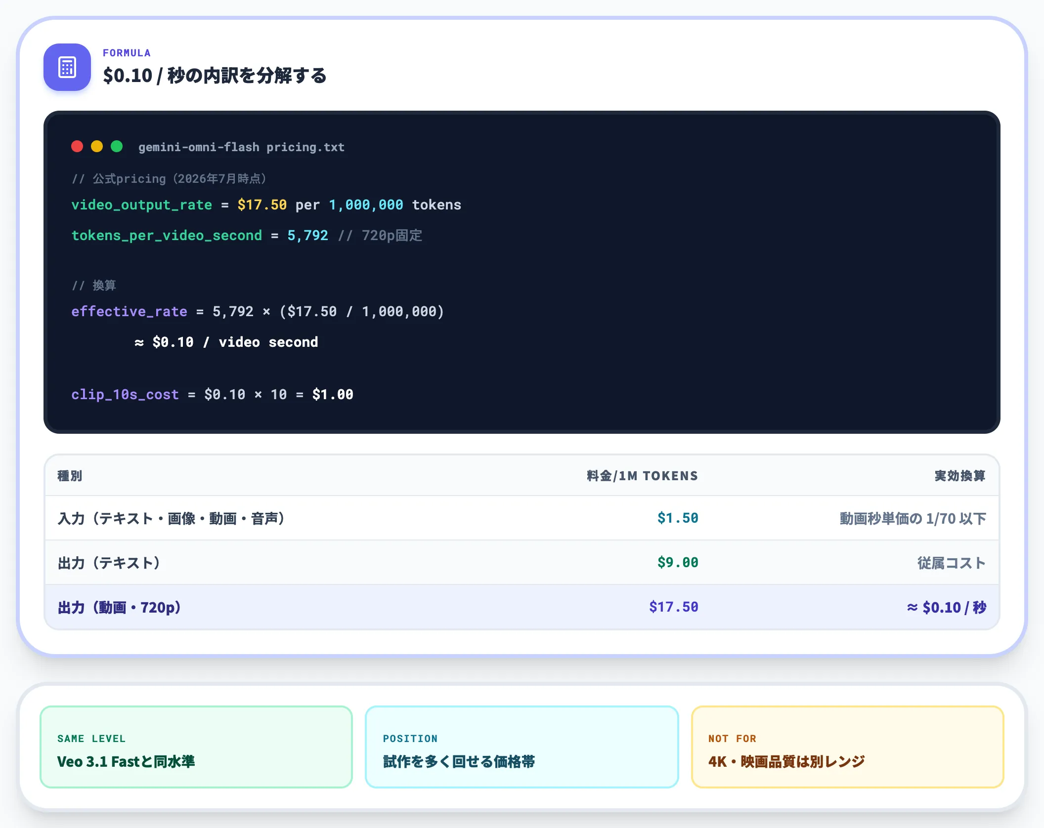The width and height of the screenshot is (1044, 828).
Task: Click the effective_rate formula line
Action: pyautogui.click(x=258, y=312)
